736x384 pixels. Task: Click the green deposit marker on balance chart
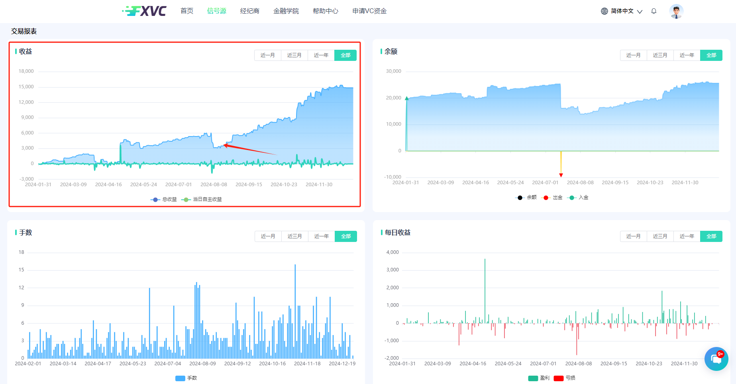click(406, 98)
